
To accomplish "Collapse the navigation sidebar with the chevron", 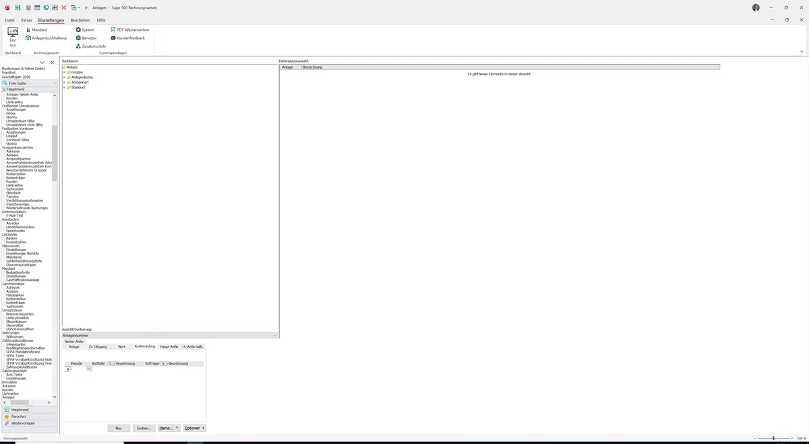I will pos(42,63).
